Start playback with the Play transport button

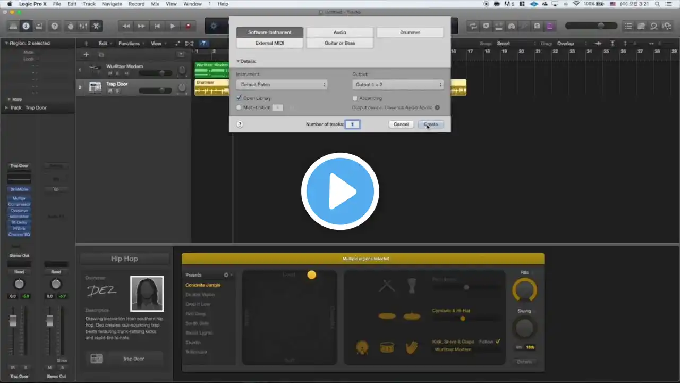173,26
